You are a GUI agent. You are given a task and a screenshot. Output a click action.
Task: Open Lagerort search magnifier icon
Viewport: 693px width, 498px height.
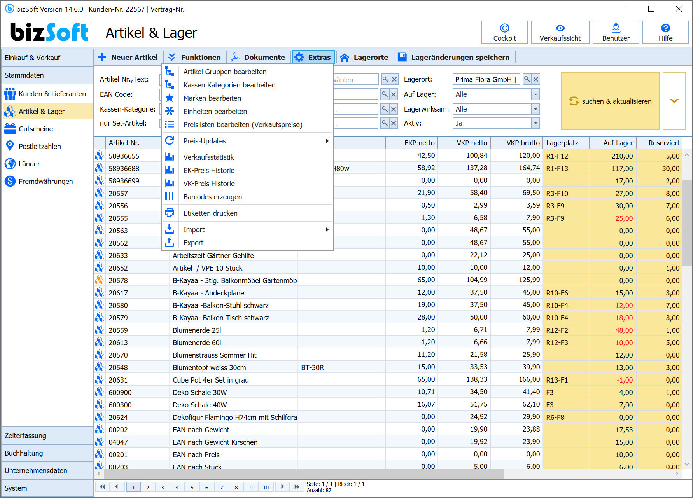(x=527, y=79)
